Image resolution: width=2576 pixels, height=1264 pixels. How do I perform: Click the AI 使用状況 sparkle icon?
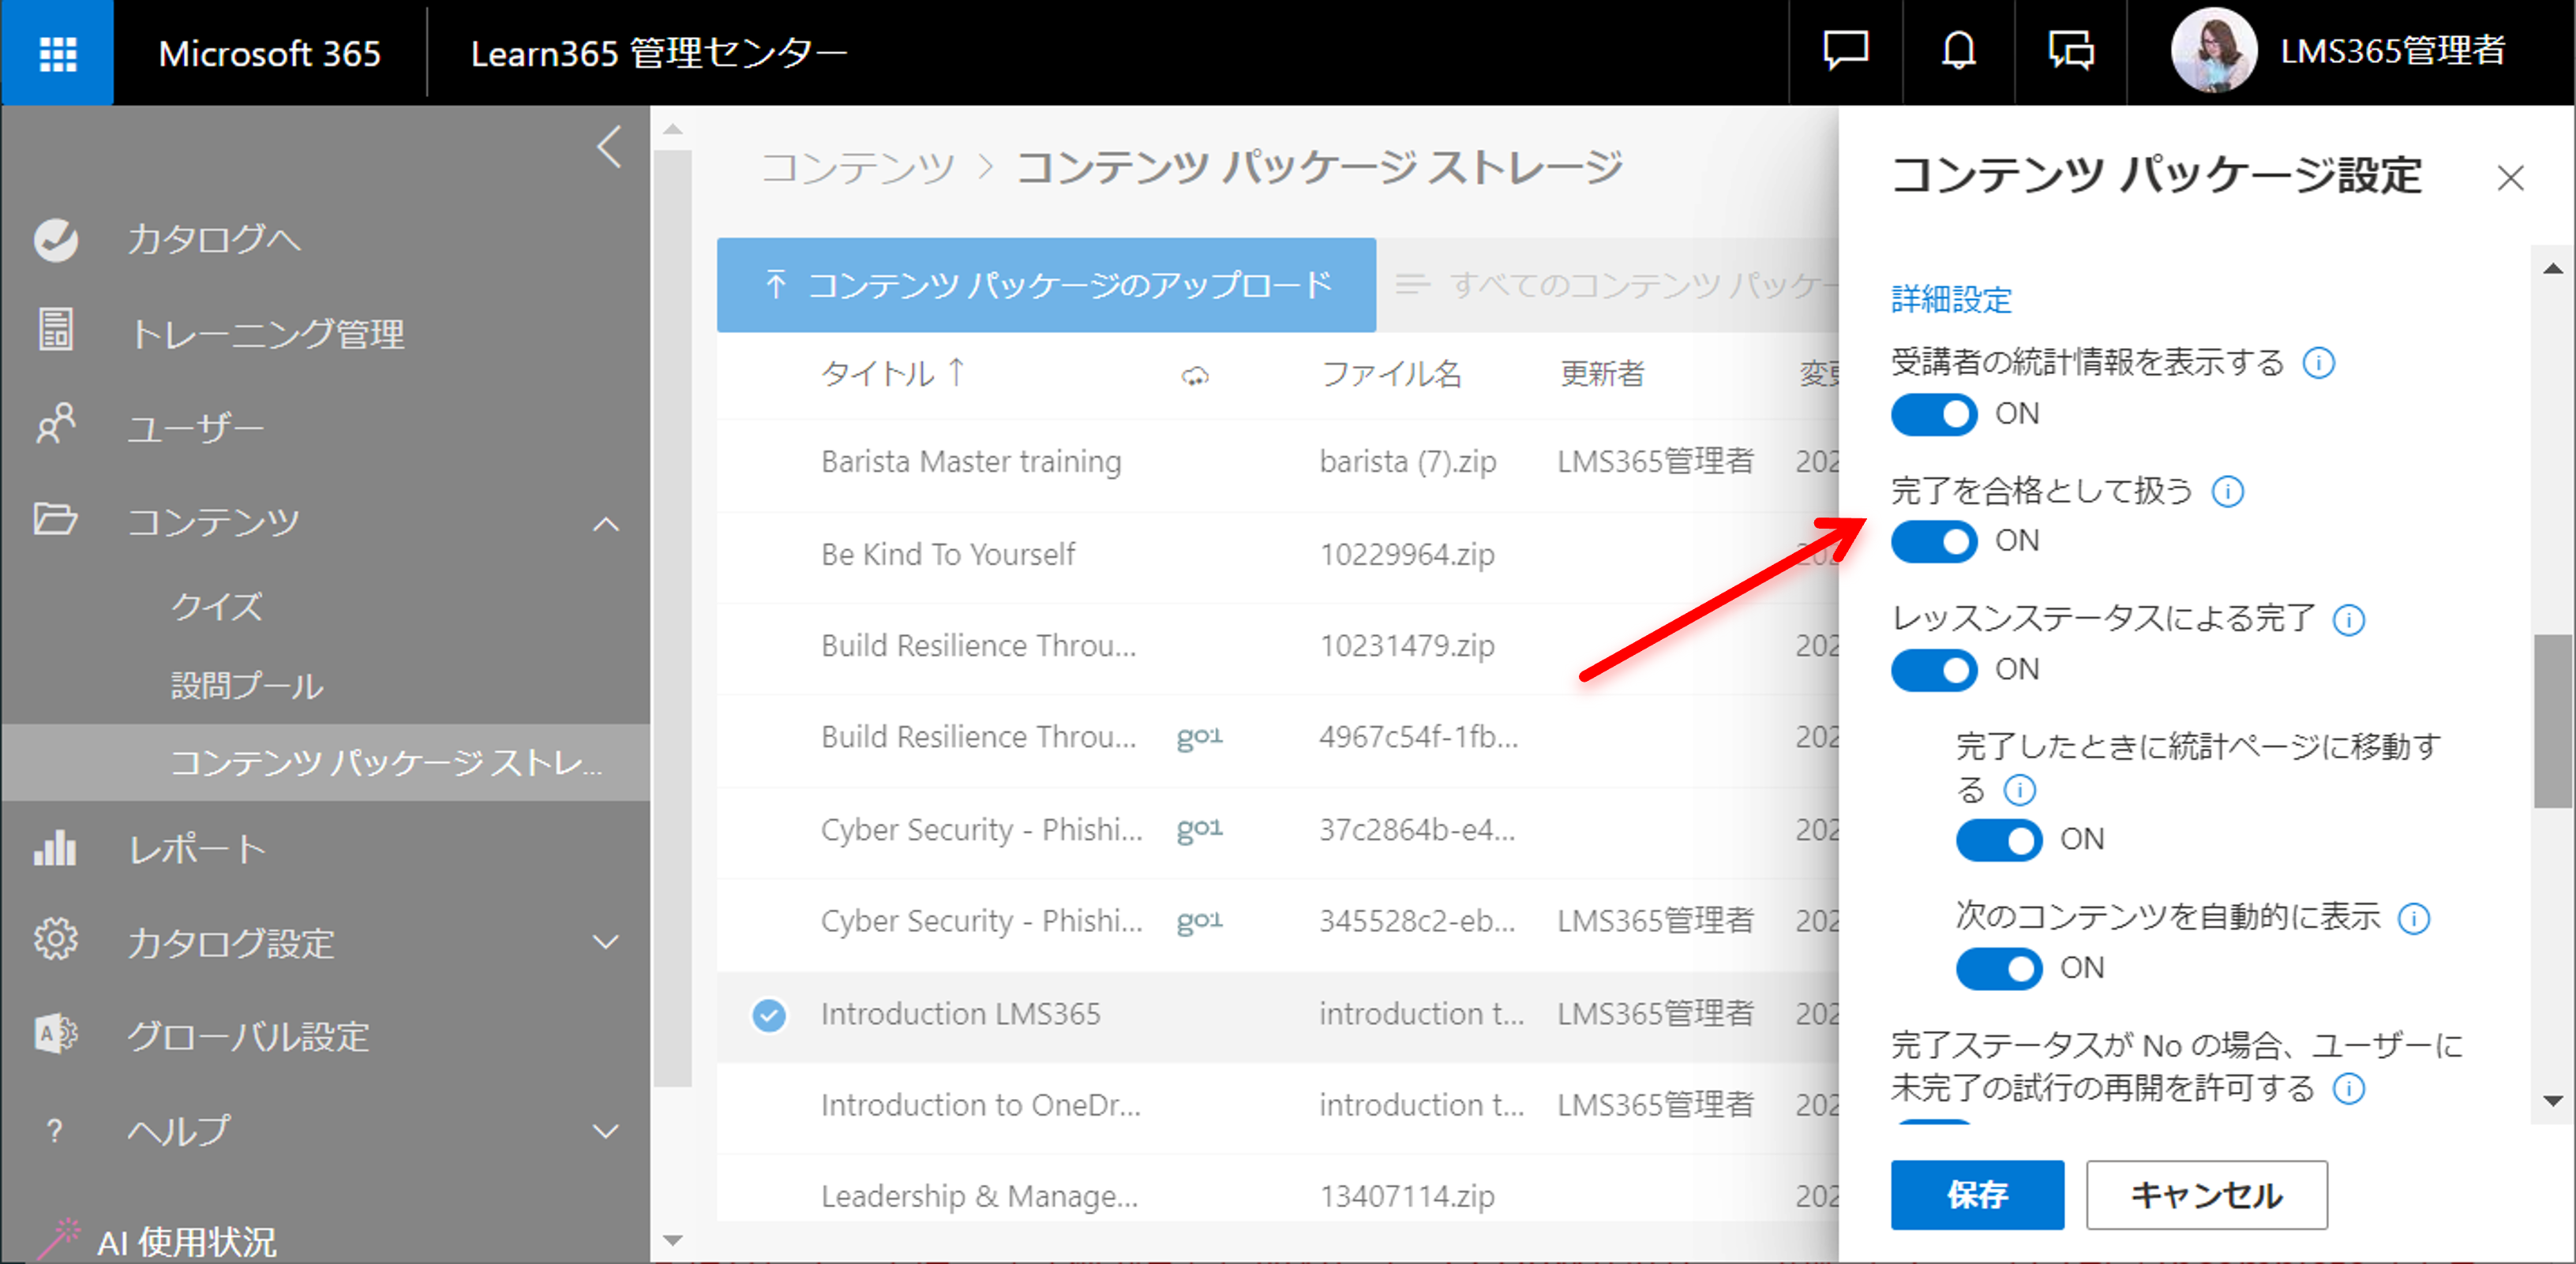(60, 1239)
